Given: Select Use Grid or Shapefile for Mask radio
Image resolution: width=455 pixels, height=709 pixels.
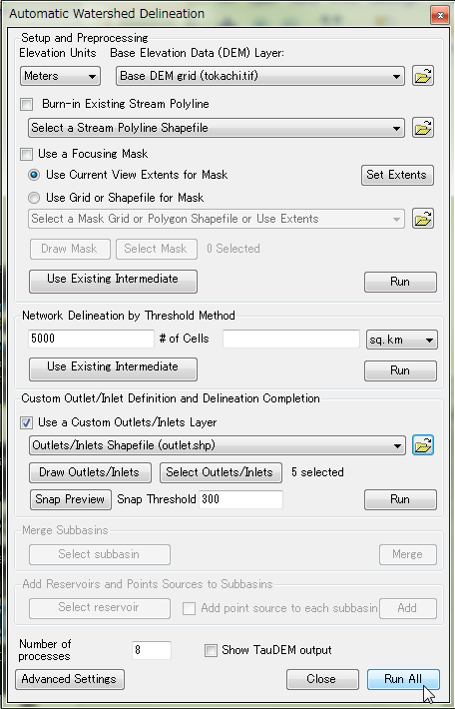Looking at the screenshot, I should click(34, 198).
